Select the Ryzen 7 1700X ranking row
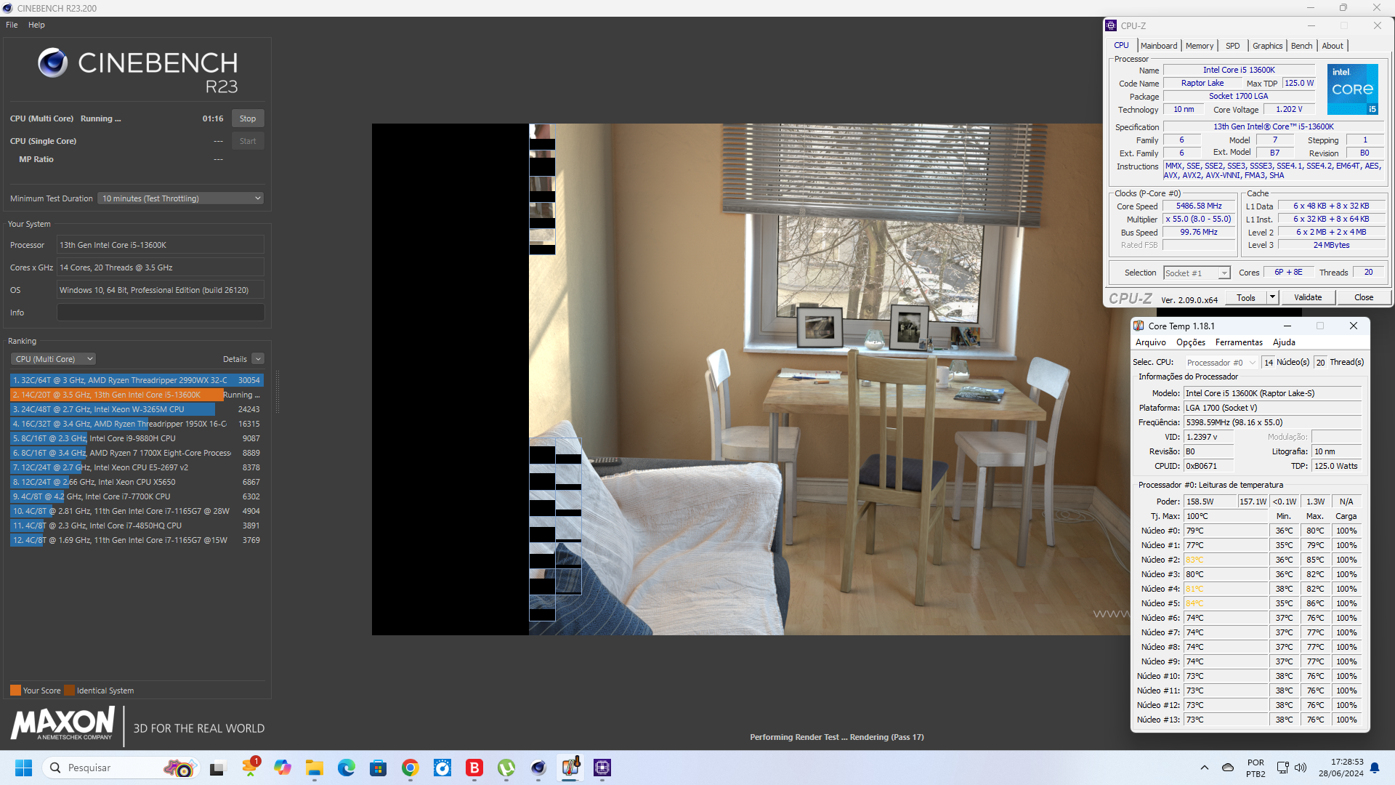The width and height of the screenshot is (1395, 785). 137,453
